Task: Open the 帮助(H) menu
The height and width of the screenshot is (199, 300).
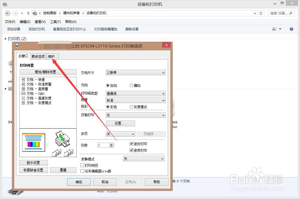Action: 71,22
